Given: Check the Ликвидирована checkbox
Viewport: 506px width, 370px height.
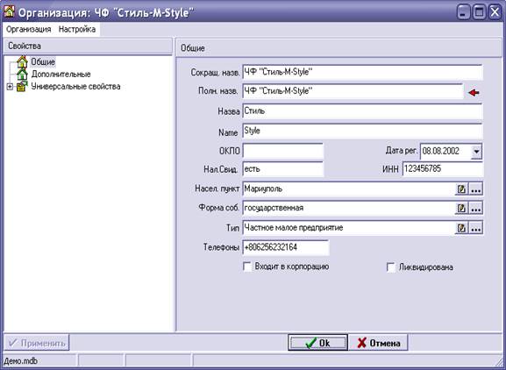Looking at the screenshot, I should [391, 267].
